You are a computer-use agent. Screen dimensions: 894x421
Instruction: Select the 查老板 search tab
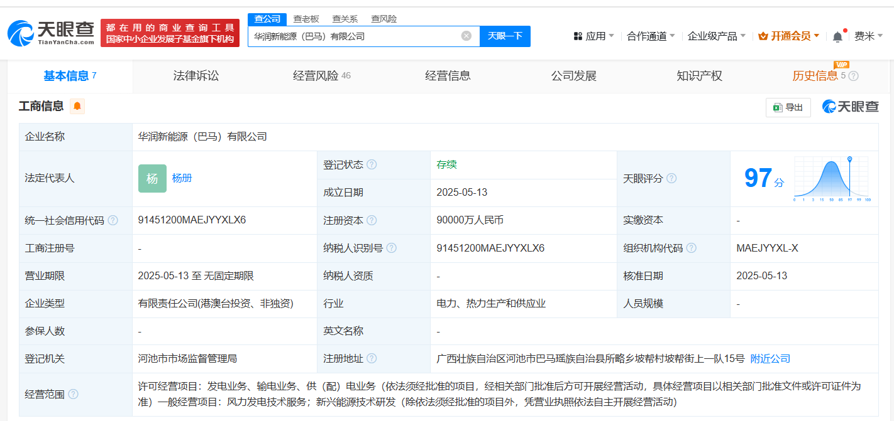click(306, 19)
